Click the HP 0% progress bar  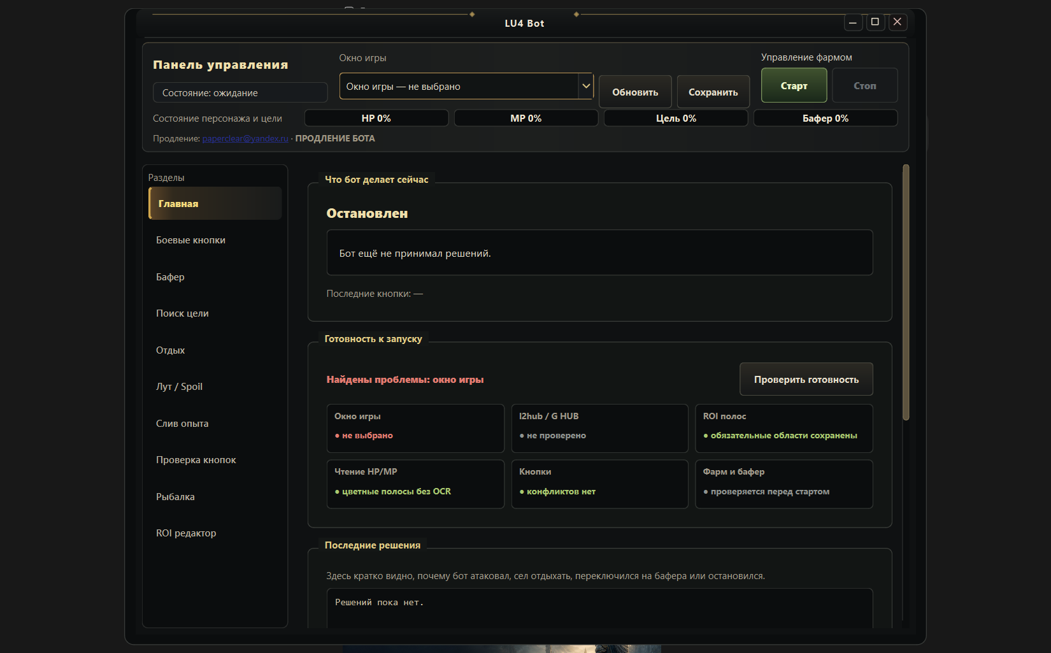376,118
